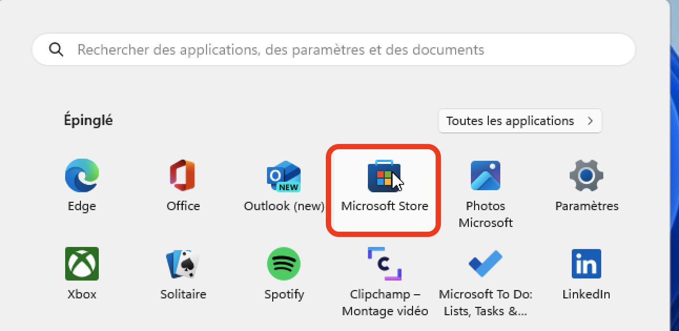Open the LinkedIn app icon
This screenshot has width=679, height=331.
[x=587, y=264]
